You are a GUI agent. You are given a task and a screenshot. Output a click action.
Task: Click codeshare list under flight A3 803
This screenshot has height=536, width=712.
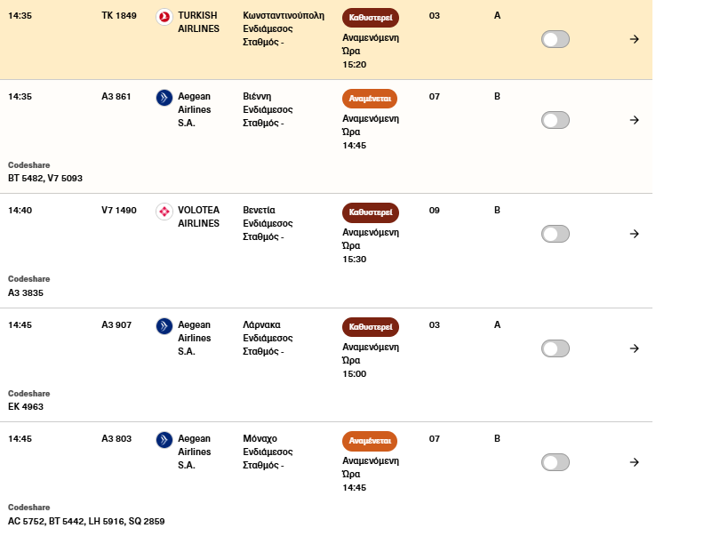pos(86,522)
